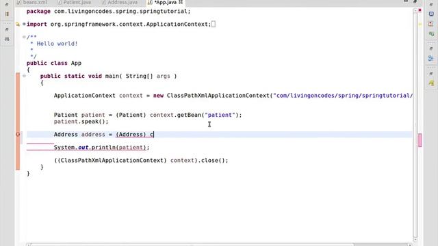This screenshot has height=246, width=438.
Task: Click the second restore icon in the left trim
Action: pyautogui.click(x=7, y=29)
